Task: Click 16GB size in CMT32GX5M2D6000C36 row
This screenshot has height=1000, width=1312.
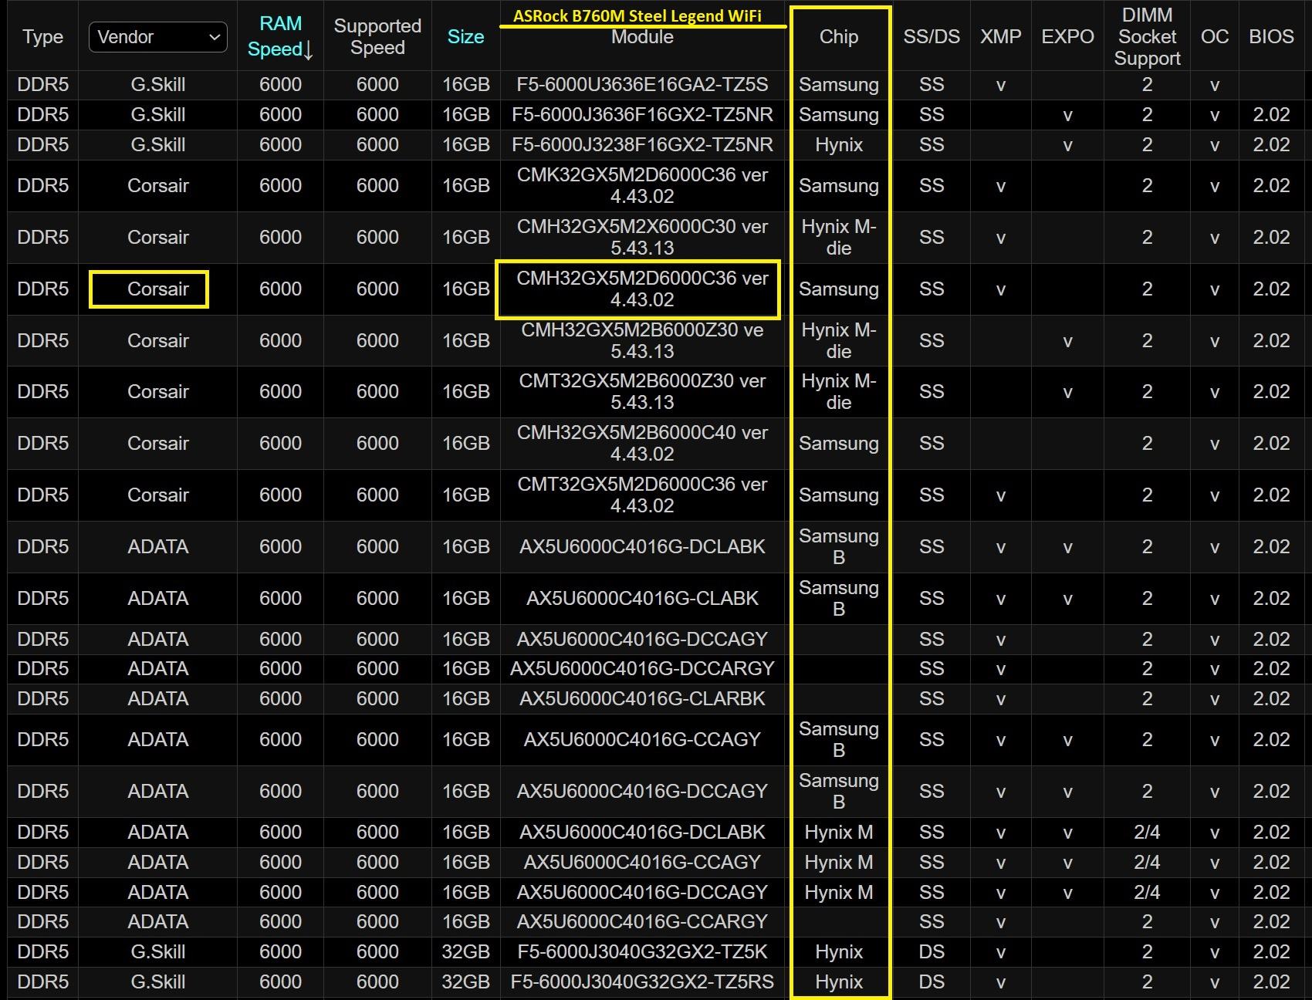Action: click(x=465, y=495)
